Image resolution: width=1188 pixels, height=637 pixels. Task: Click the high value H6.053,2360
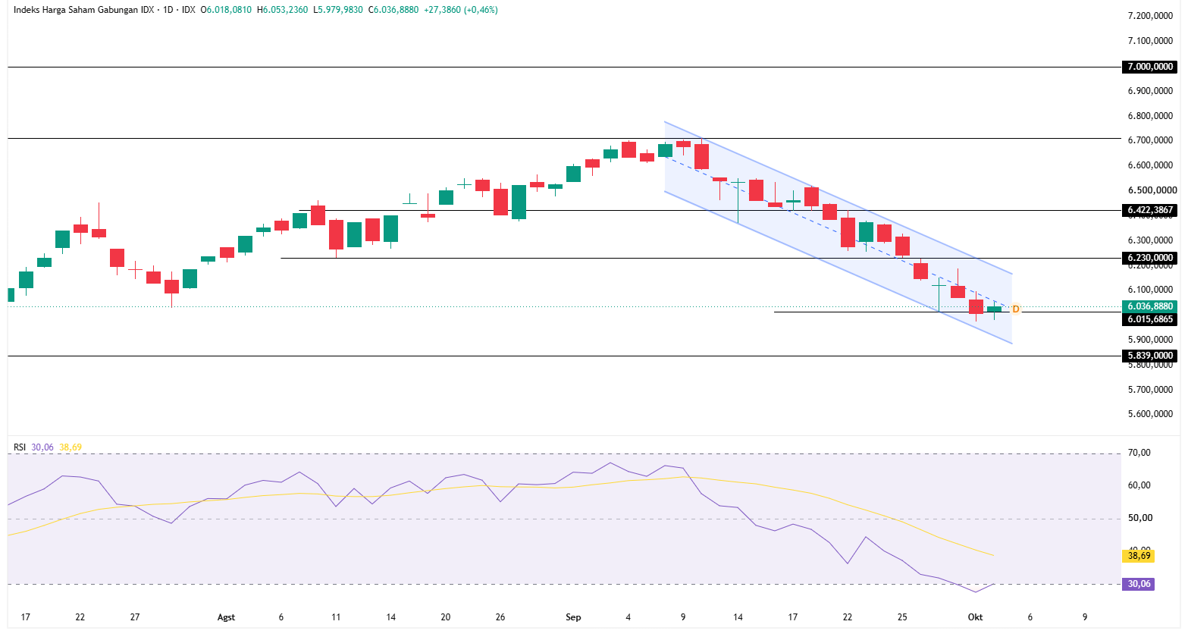[x=283, y=10]
